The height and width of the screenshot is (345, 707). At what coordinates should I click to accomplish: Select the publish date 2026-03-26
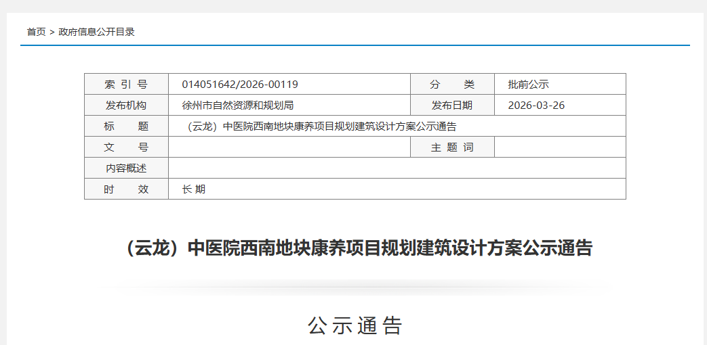click(x=536, y=106)
